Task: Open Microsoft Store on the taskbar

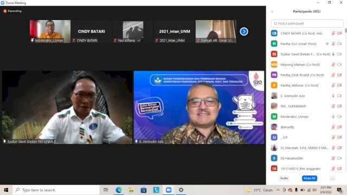Action: pyautogui.click(x=144, y=190)
